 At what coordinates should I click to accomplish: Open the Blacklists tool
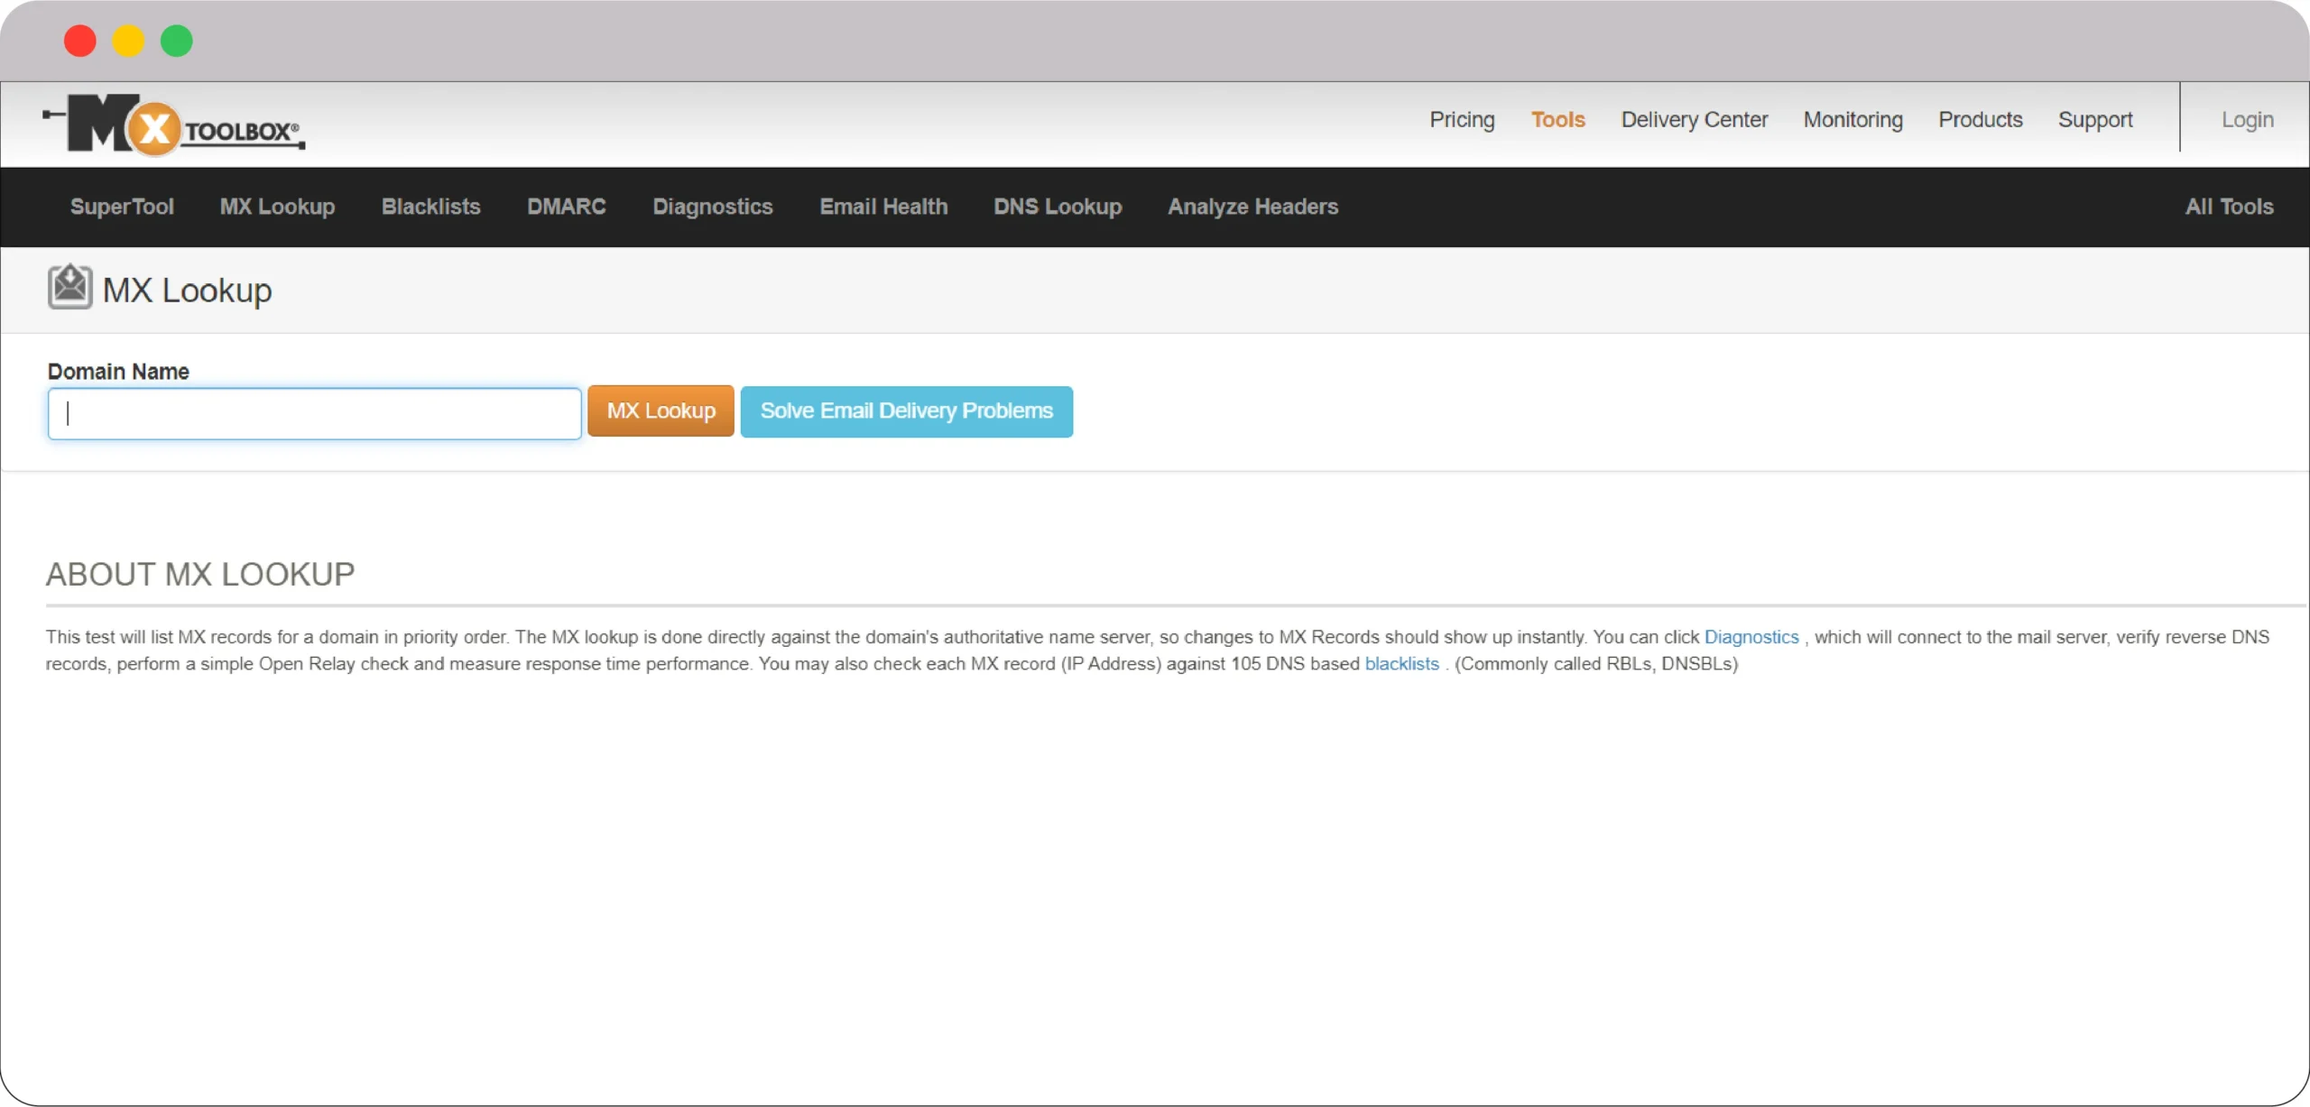point(430,207)
